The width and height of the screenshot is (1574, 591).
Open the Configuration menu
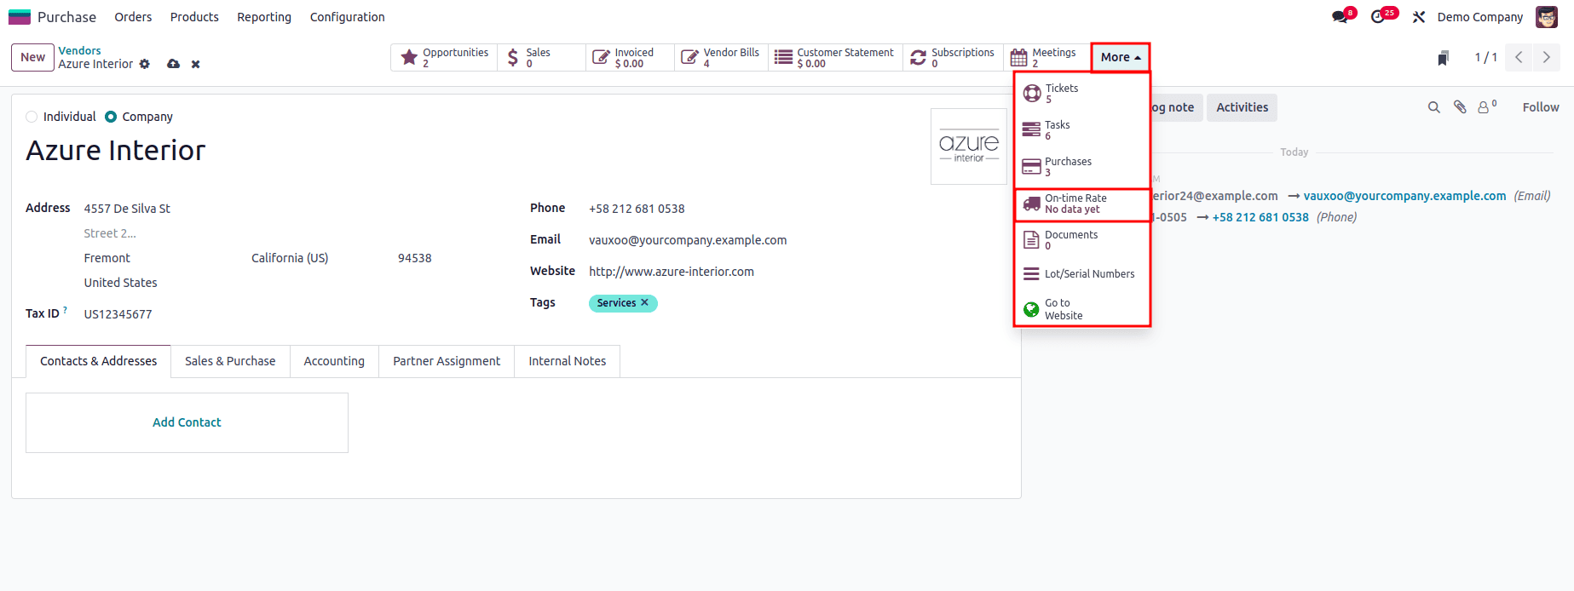[x=347, y=17]
